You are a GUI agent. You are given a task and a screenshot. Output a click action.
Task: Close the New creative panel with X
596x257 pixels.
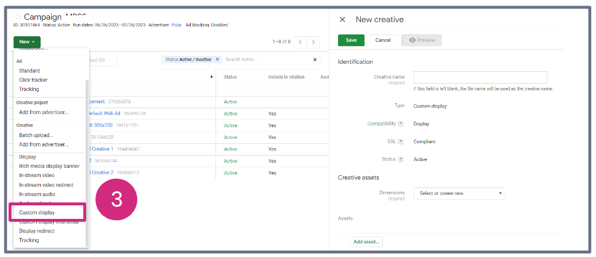342,20
